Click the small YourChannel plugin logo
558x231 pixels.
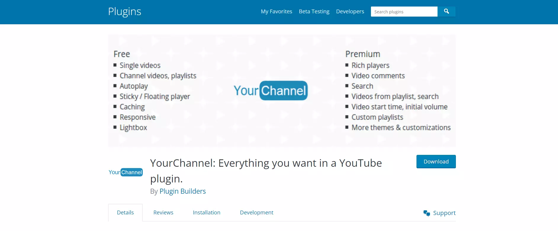(x=126, y=172)
